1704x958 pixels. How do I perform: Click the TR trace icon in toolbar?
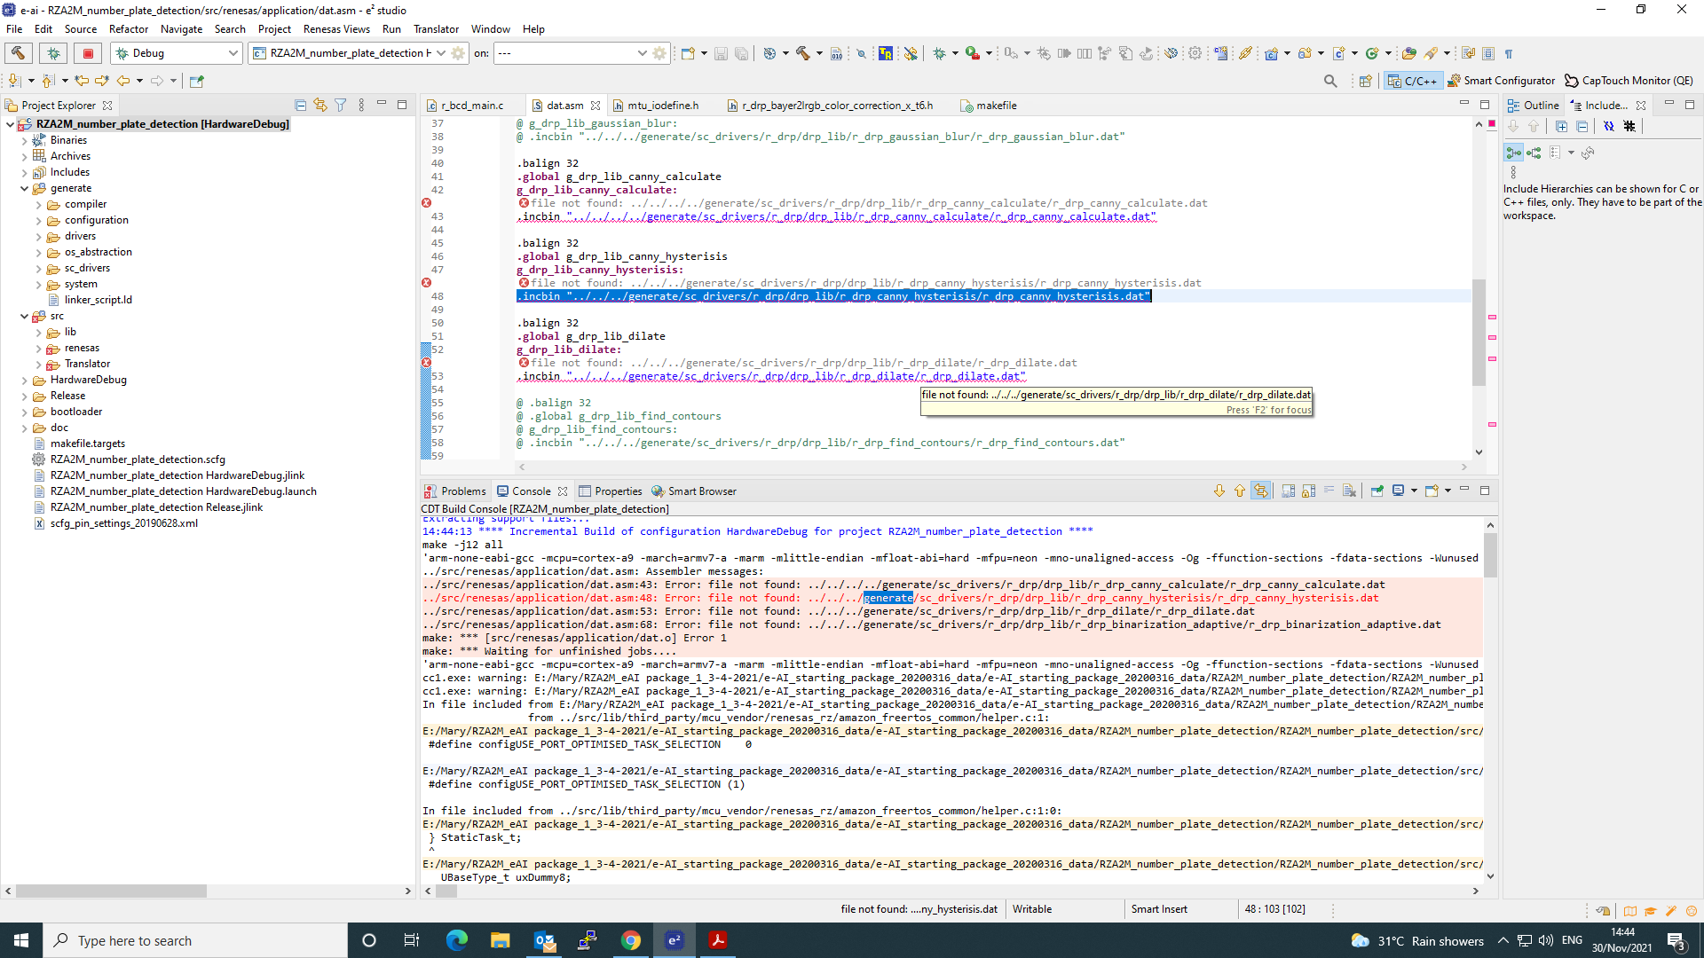(885, 53)
